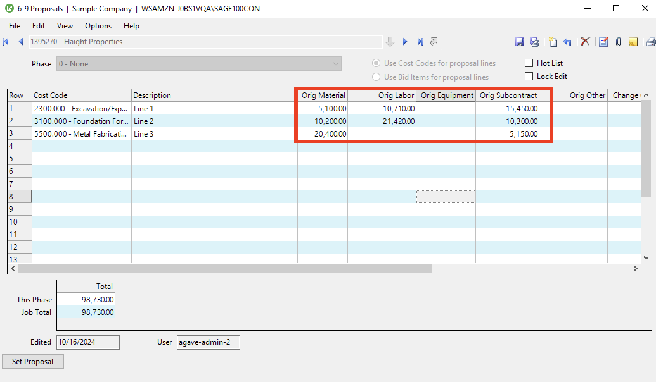Select cost code 3100.000 - Foundation cell
The width and height of the screenshot is (656, 382).
click(82, 121)
